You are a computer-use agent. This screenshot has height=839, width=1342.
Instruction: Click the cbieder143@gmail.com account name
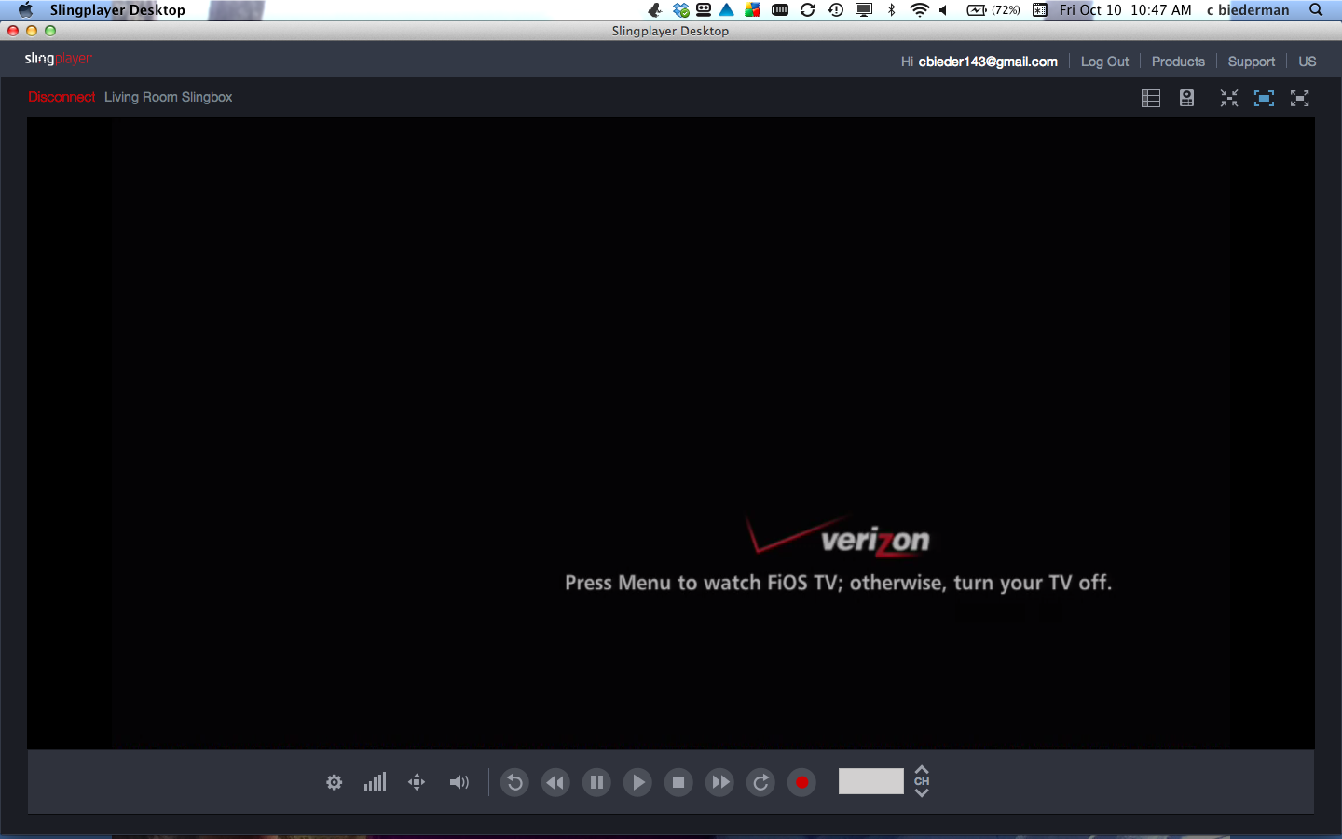tap(988, 62)
